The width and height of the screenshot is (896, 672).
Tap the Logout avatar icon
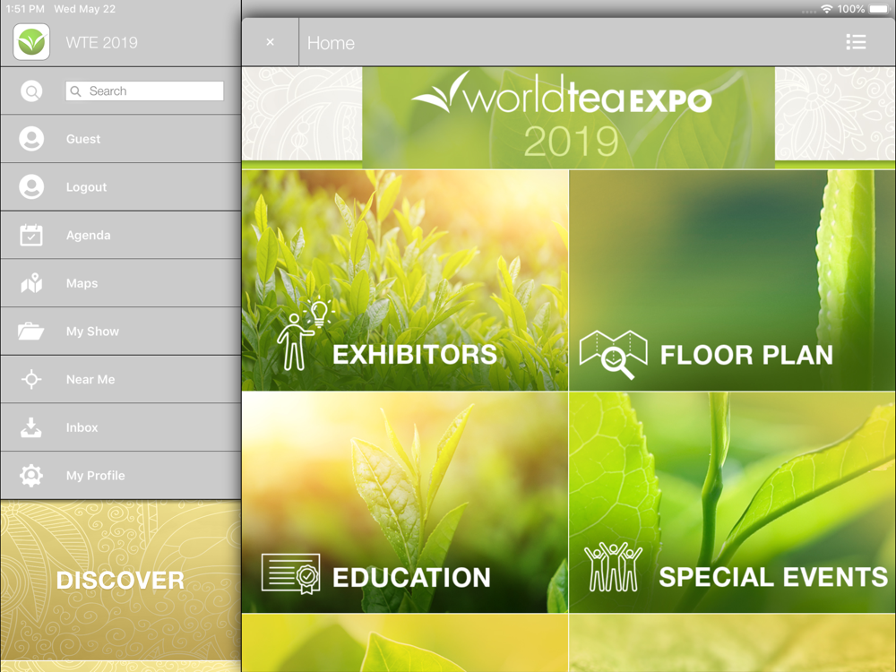pyautogui.click(x=31, y=187)
